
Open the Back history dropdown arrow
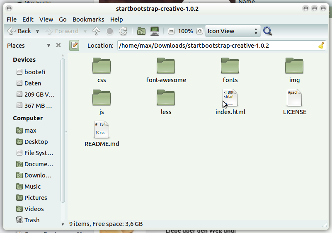(37, 32)
